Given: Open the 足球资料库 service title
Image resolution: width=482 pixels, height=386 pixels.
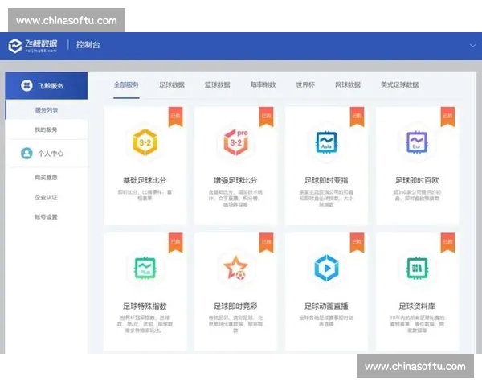Looking at the screenshot, I should tap(417, 306).
